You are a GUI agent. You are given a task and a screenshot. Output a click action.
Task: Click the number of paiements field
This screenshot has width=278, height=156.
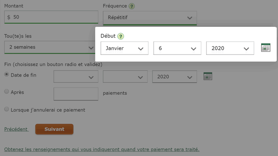(x=76, y=94)
